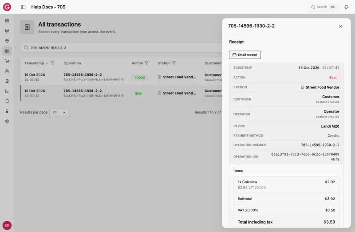Viewport: 355px width, 232px height.
Task: Open the dashboard grid icon in sidebar
Action: coord(7,20)
